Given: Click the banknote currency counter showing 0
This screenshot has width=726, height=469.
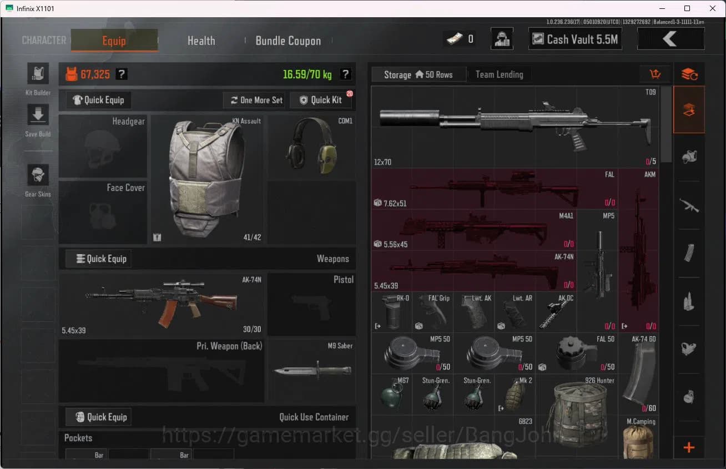Looking at the screenshot, I should (x=460, y=39).
